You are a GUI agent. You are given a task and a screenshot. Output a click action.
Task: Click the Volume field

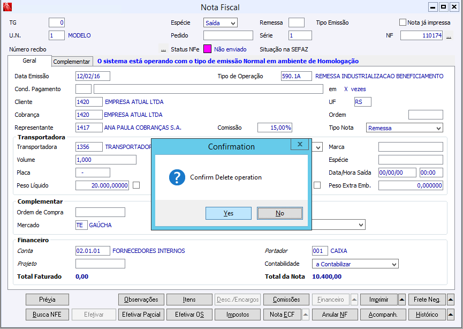[106, 160]
